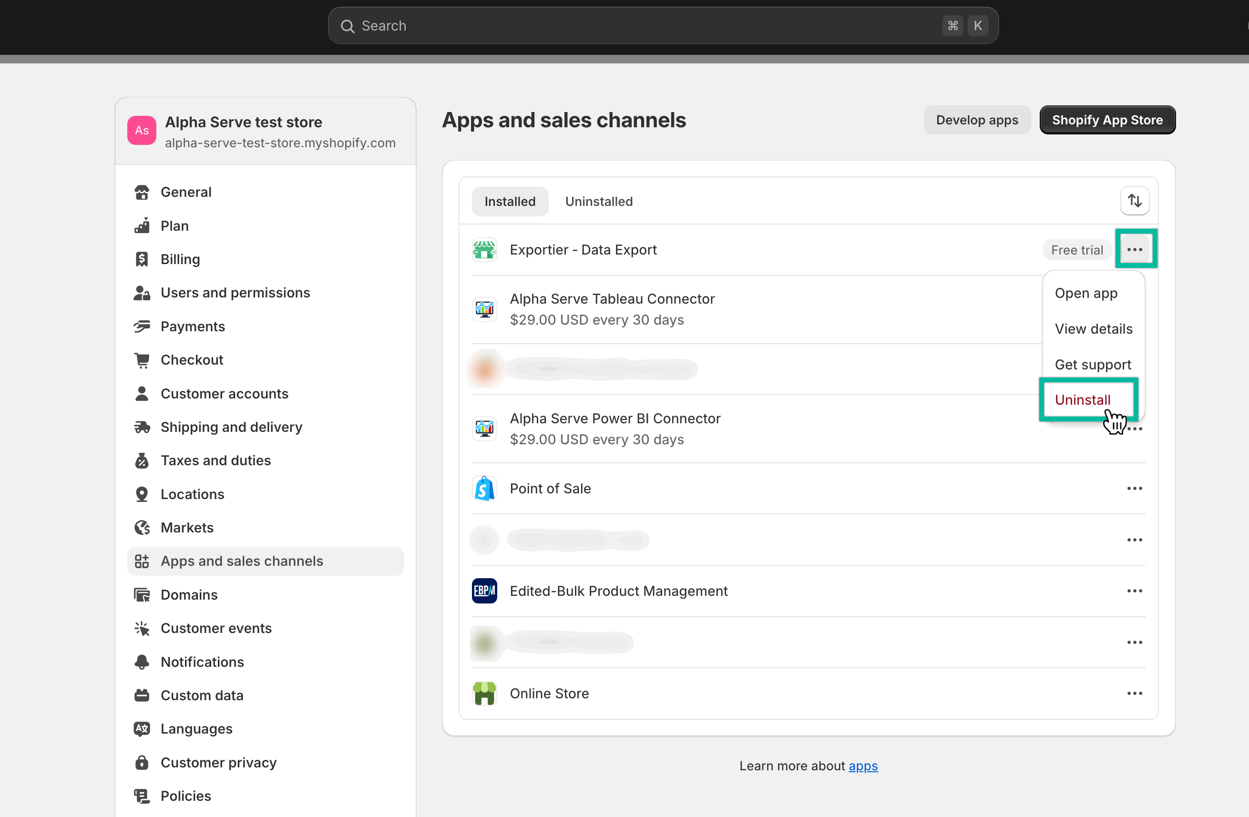The height and width of the screenshot is (817, 1249).
Task: Click Online Store channel name
Action: click(549, 694)
